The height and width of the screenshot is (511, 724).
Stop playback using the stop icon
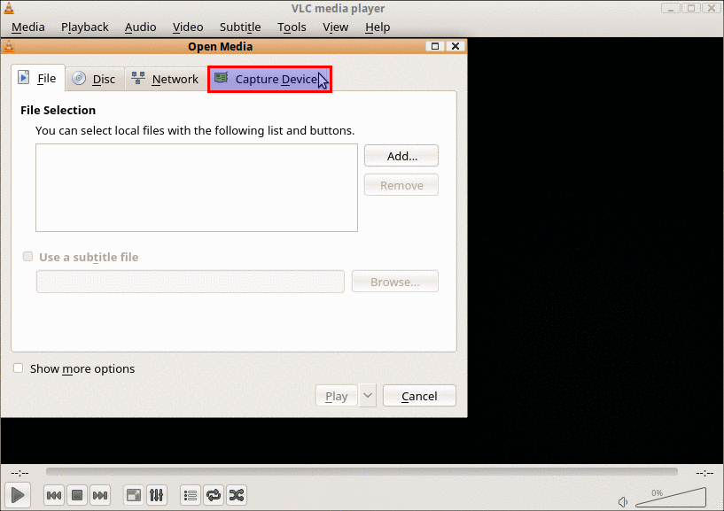click(77, 495)
